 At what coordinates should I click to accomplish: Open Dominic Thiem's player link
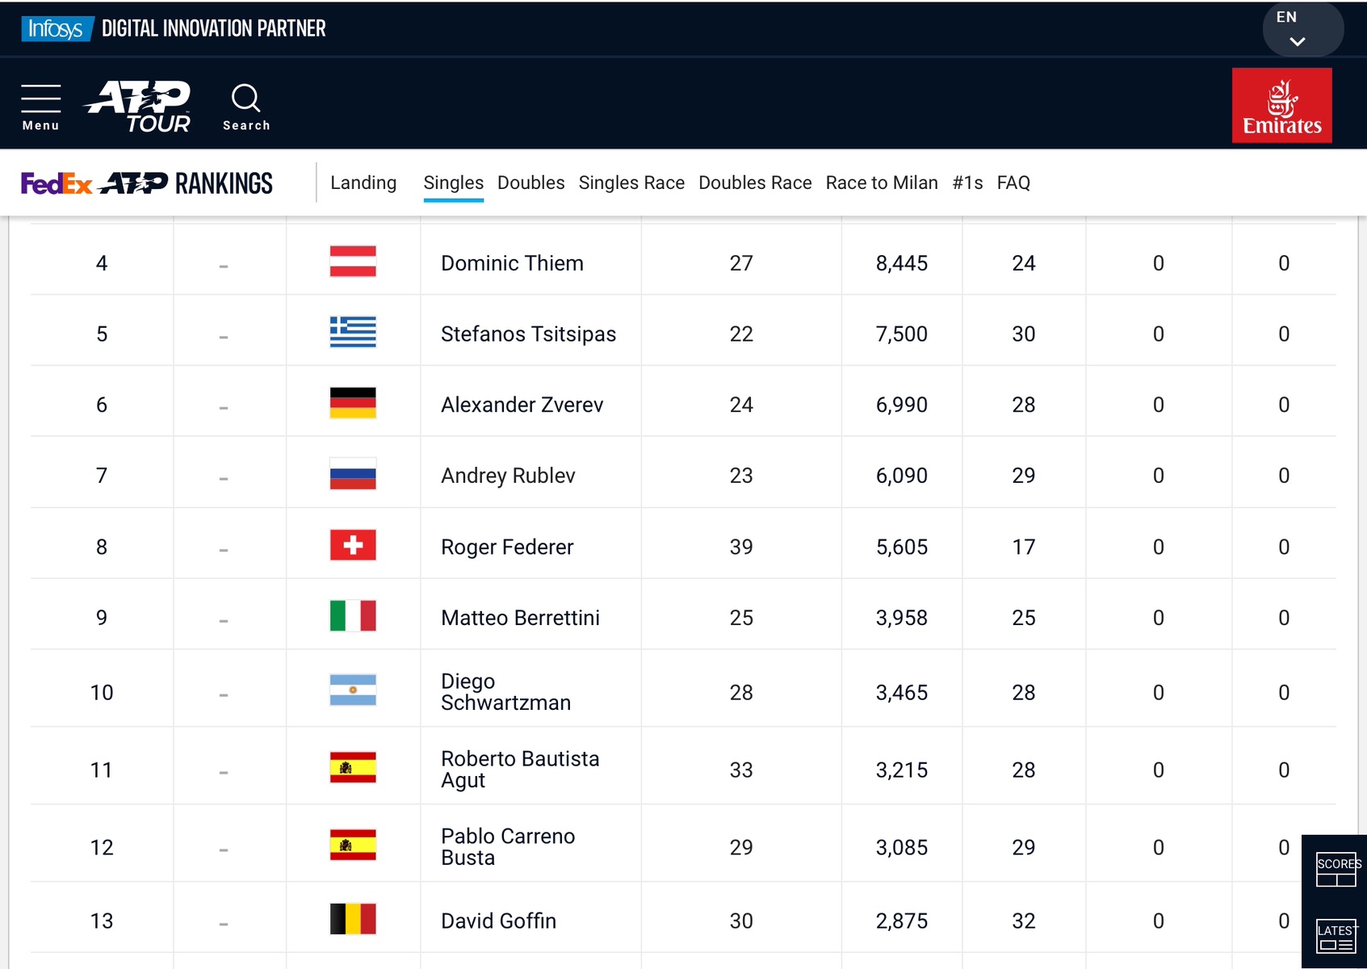512,263
